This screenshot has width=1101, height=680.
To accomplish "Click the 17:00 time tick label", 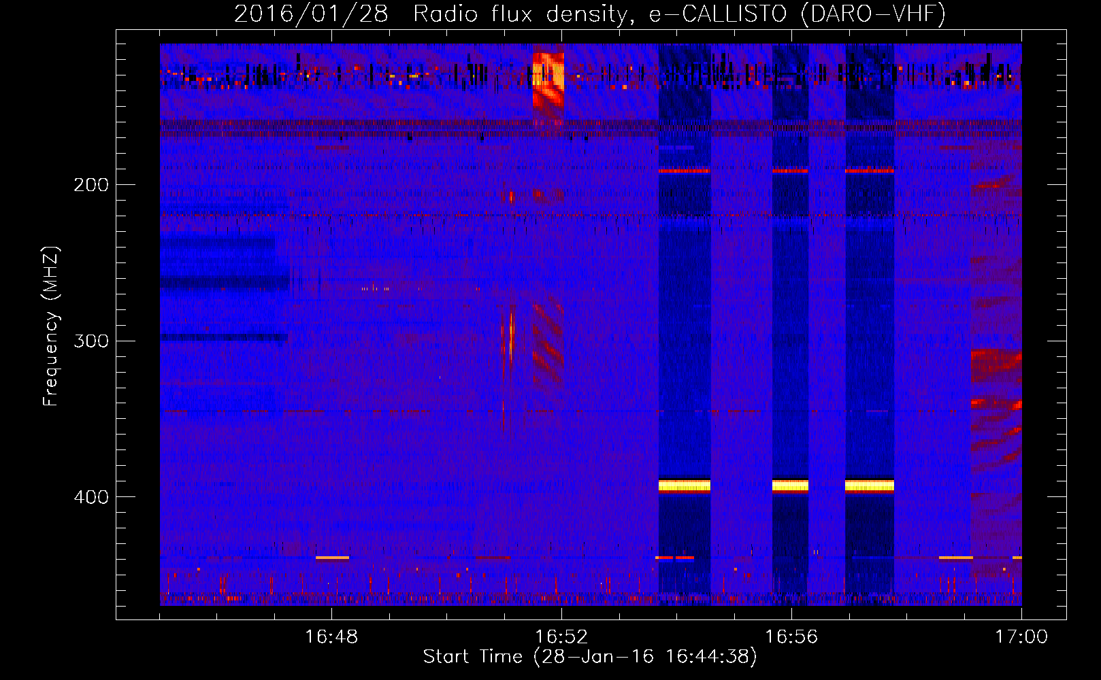I will point(1021,637).
